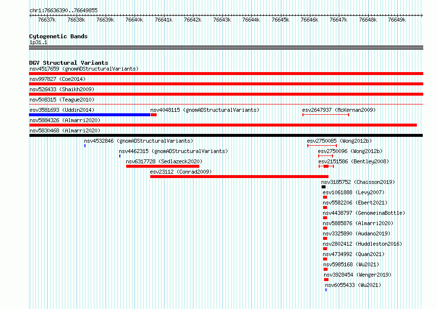Click the nsv508315 (Teague2010) label
This screenshot has height=309, width=437.
click(62, 100)
